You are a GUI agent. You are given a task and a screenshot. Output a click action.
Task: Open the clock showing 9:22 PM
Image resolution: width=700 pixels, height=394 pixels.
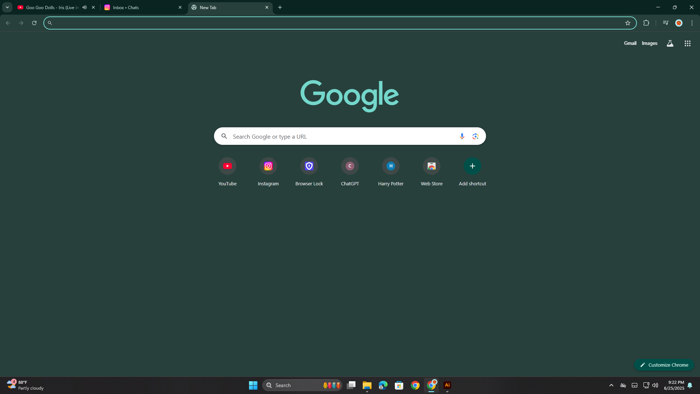point(674,385)
